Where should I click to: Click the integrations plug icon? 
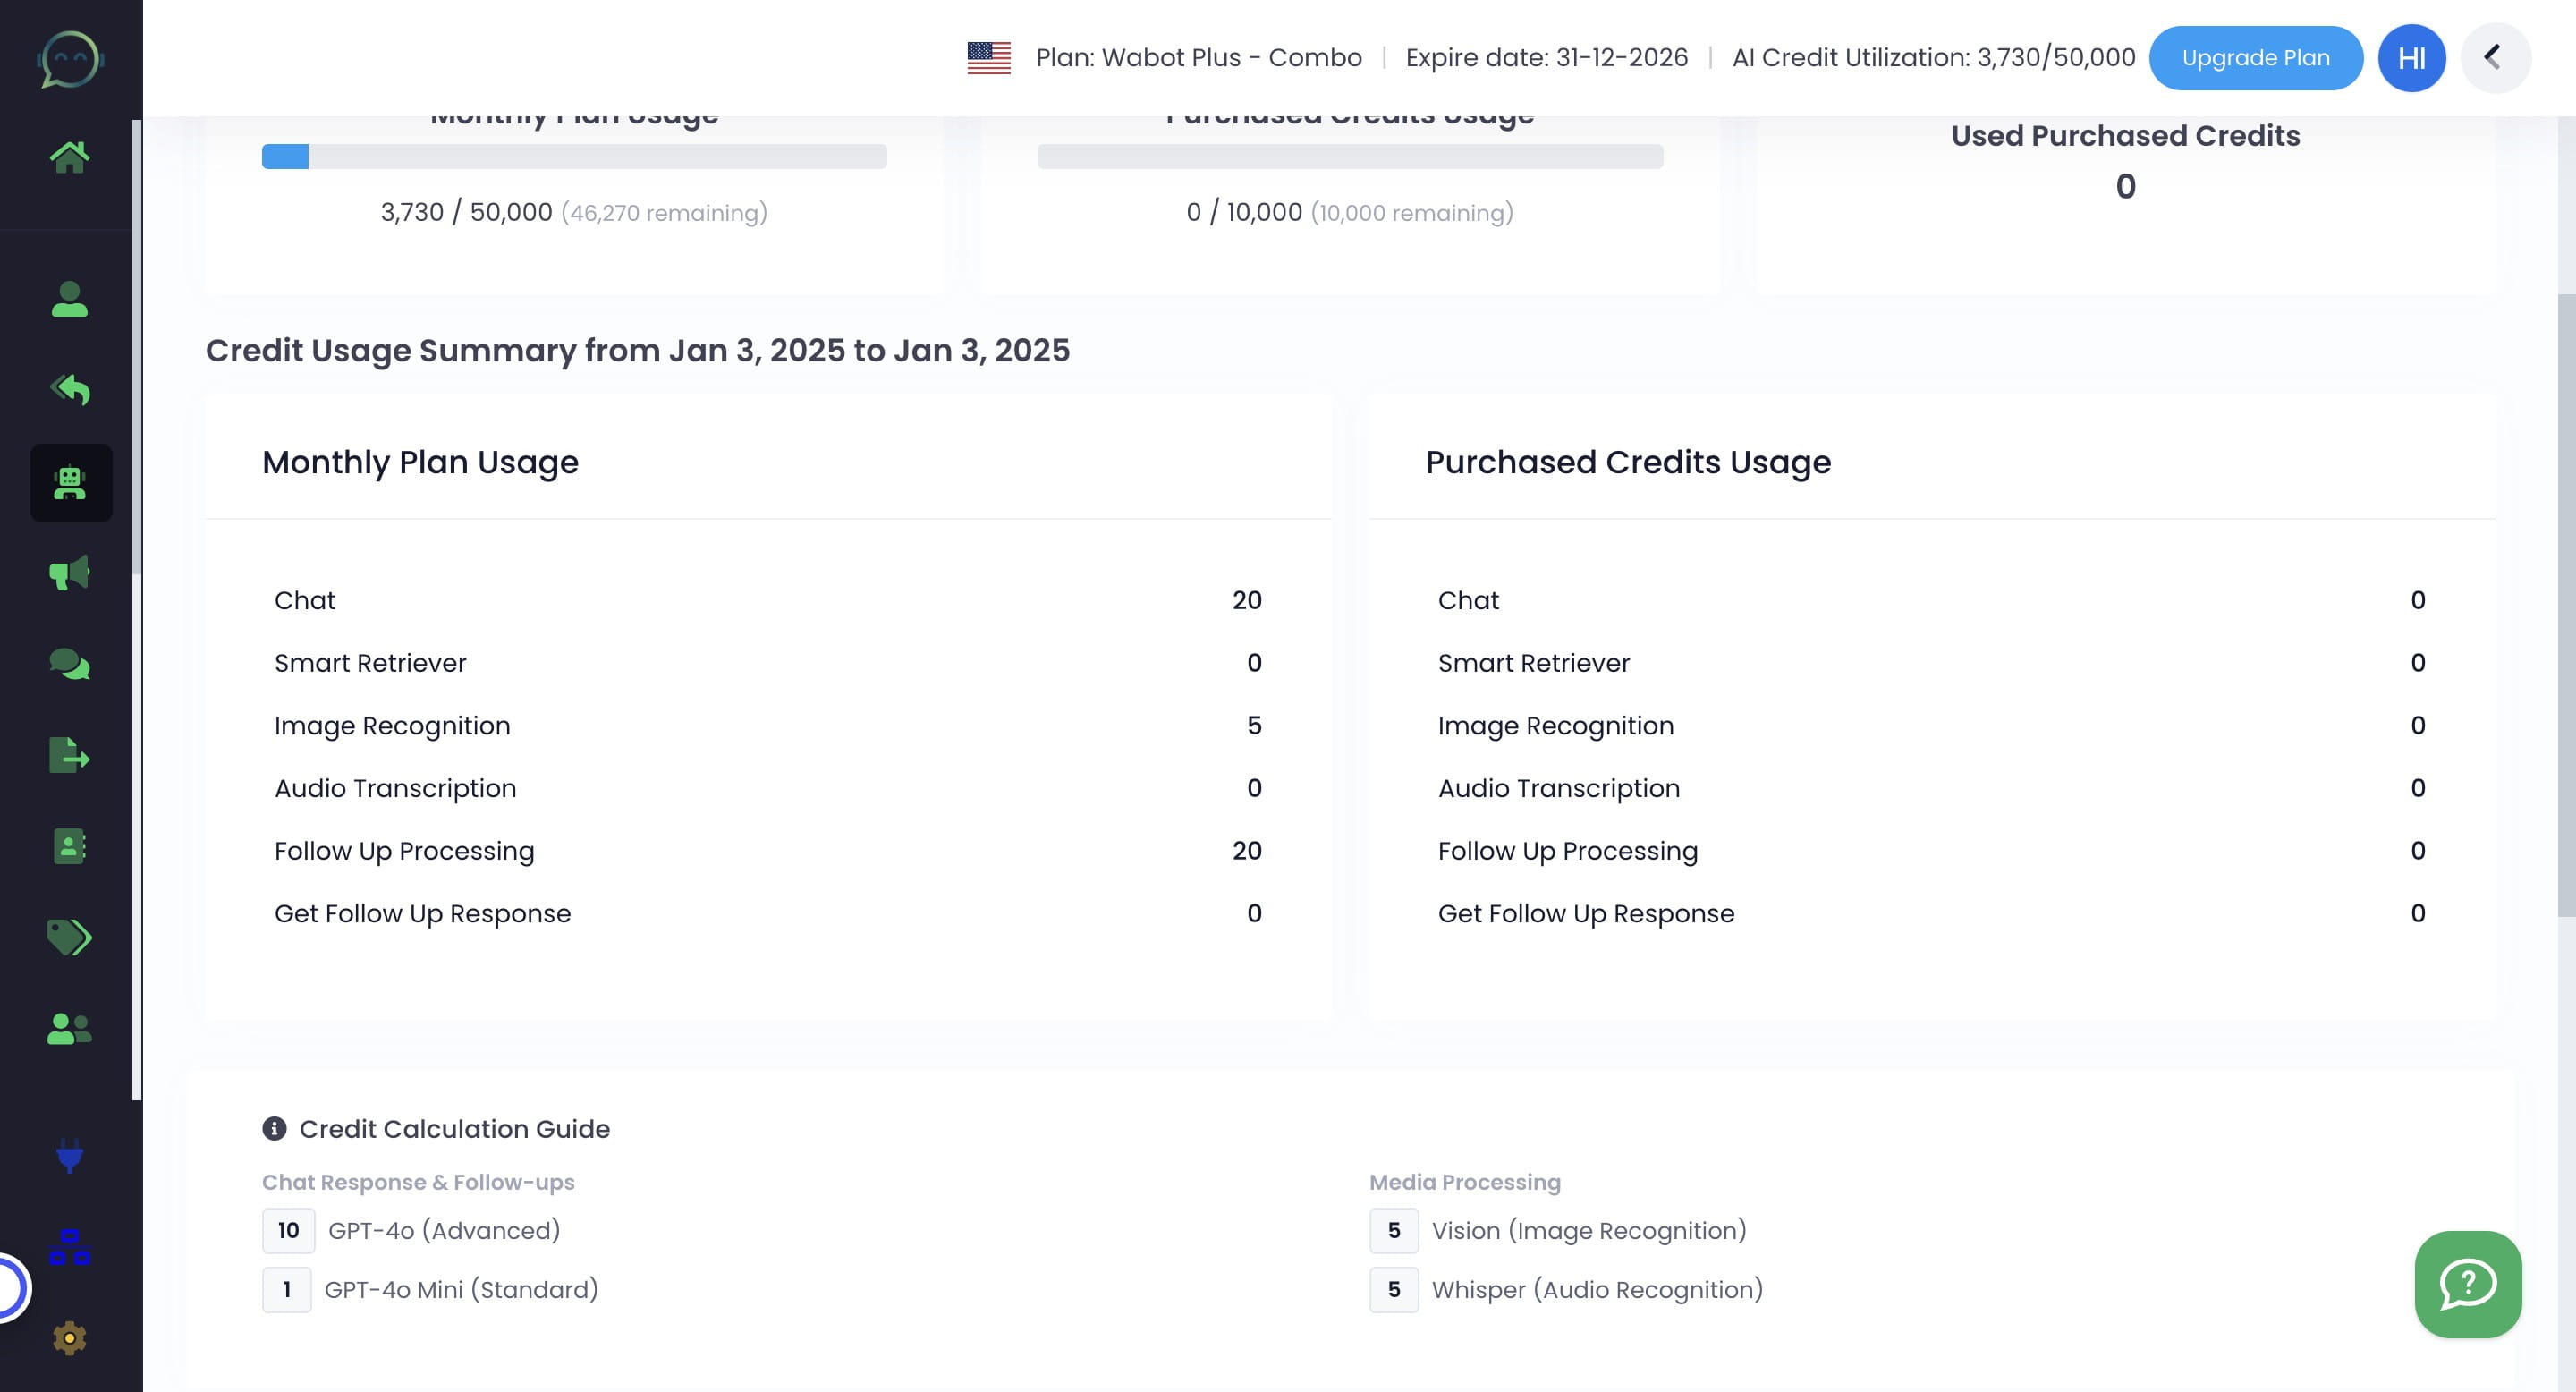[69, 1158]
